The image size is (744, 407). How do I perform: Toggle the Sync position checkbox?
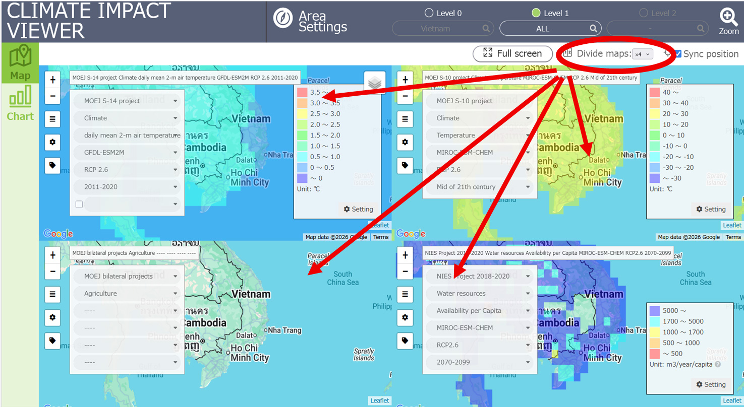pos(678,54)
